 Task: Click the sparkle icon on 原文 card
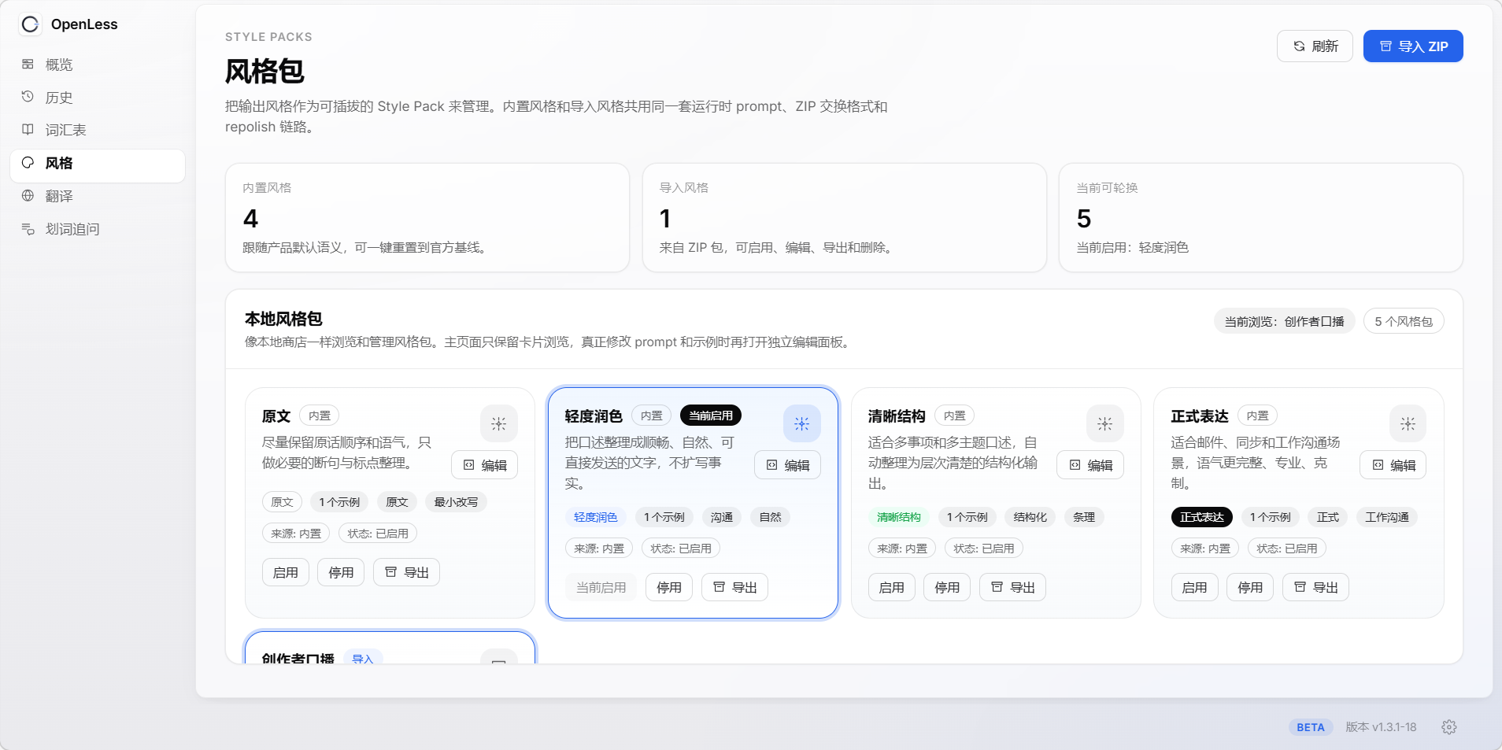click(x=499, y=423)
